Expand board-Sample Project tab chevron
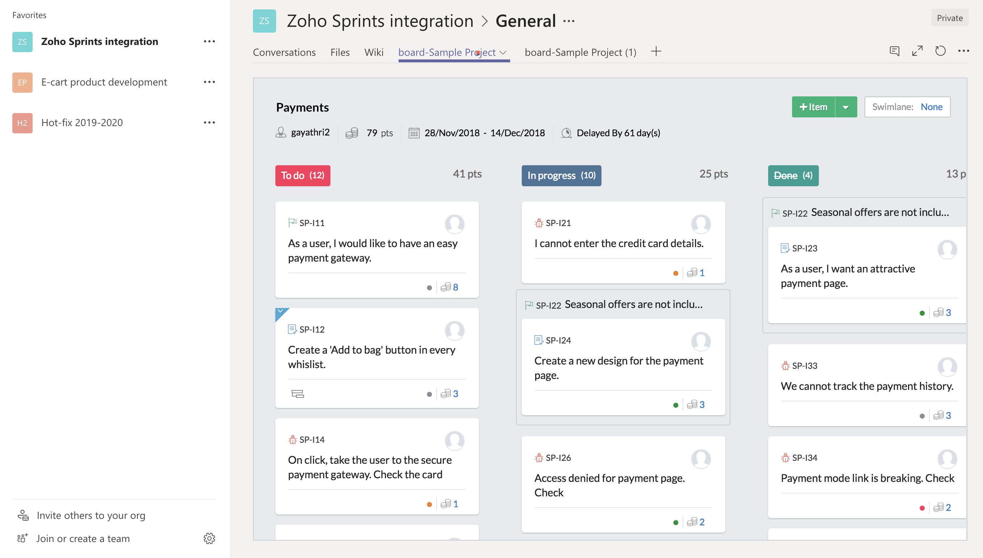 [503, 52]
